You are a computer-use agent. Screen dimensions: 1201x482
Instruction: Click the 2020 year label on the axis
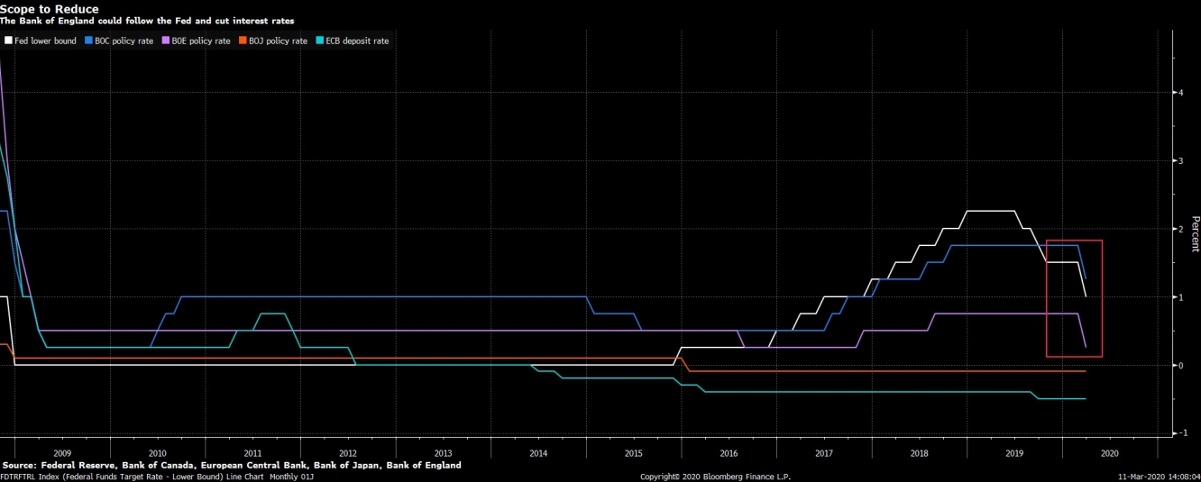[x=1109, y=453]
